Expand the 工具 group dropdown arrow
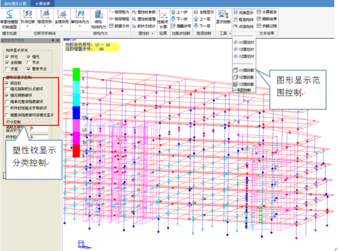Image resolution: width=338 pixels, height=251 pixels. (x=230, y=33)
